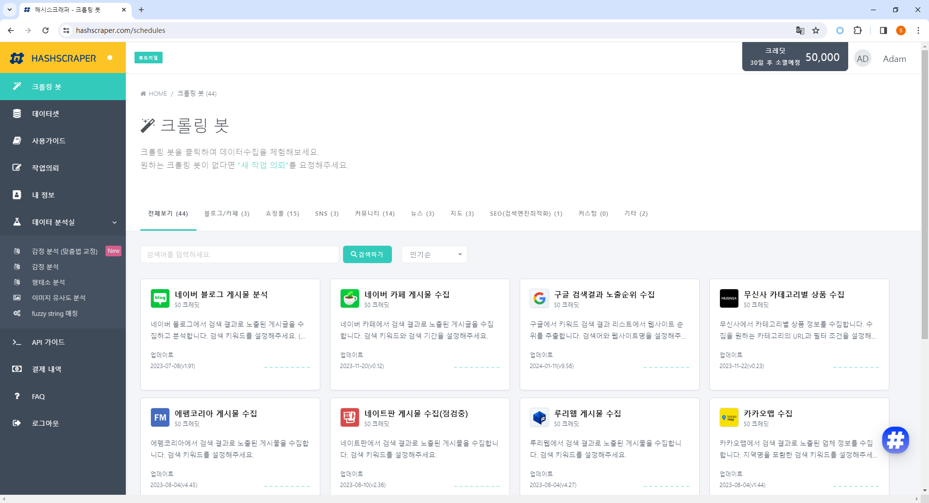
Task: Click the browser address bar
Action: [426, 30]
